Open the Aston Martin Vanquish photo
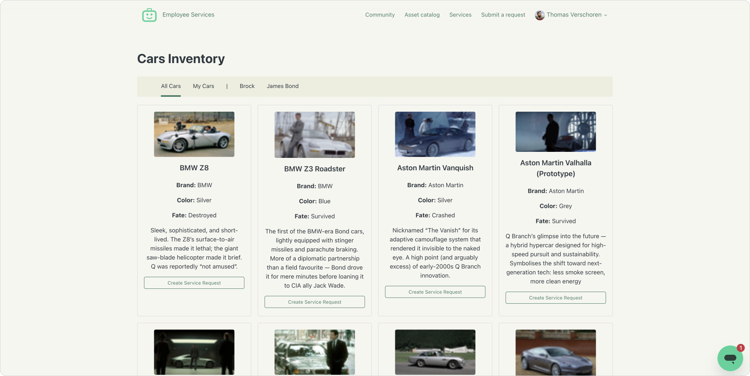The width and height of the screenshot is (750, 376). coord(435,134)
